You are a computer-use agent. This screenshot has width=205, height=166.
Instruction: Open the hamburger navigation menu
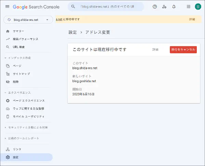(7, 6)
